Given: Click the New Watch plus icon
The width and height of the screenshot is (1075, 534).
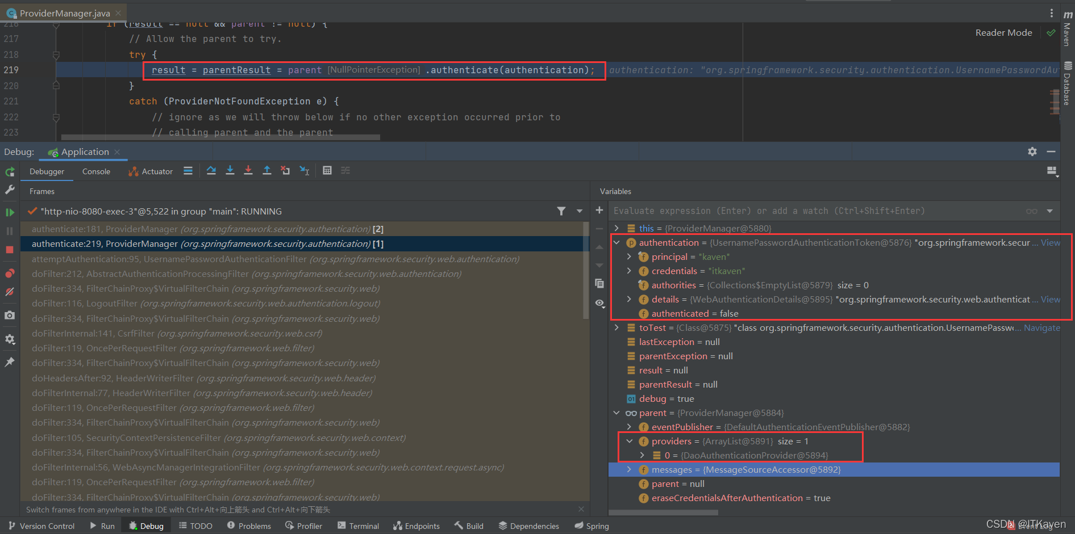Looking at the screenshot, I should point(599,211).
